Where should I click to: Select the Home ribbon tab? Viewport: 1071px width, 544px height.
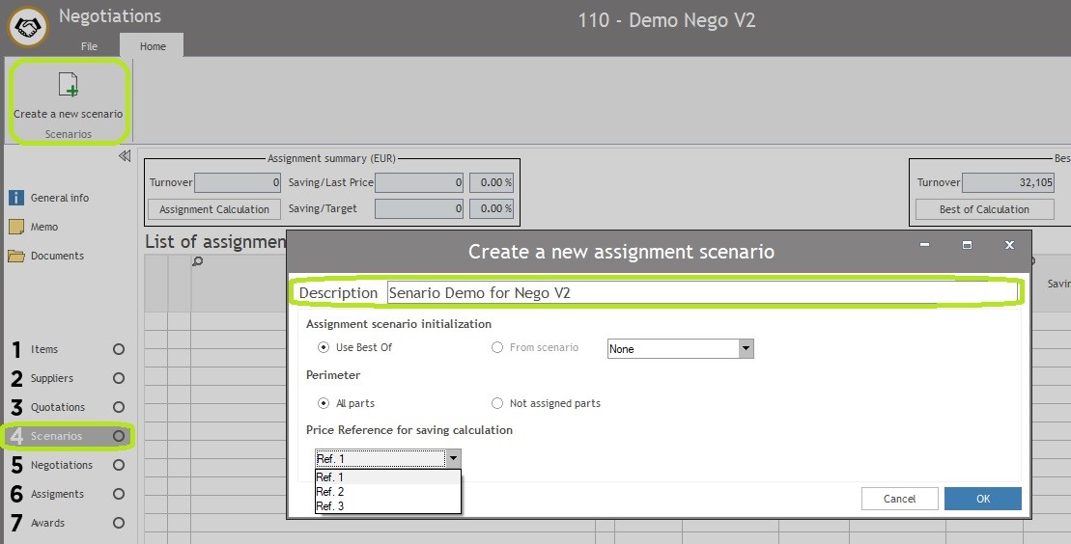point(153,46)
